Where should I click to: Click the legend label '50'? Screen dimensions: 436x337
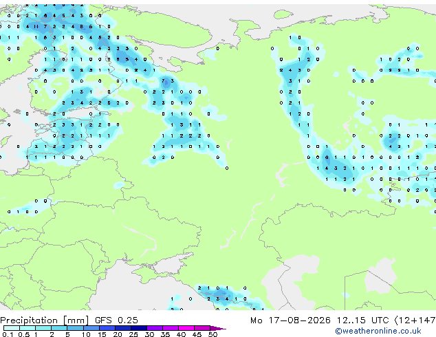[x=212, y=334]
